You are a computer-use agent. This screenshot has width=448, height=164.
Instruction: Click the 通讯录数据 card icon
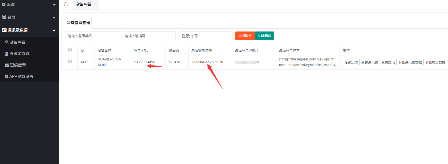click(4, 30)
